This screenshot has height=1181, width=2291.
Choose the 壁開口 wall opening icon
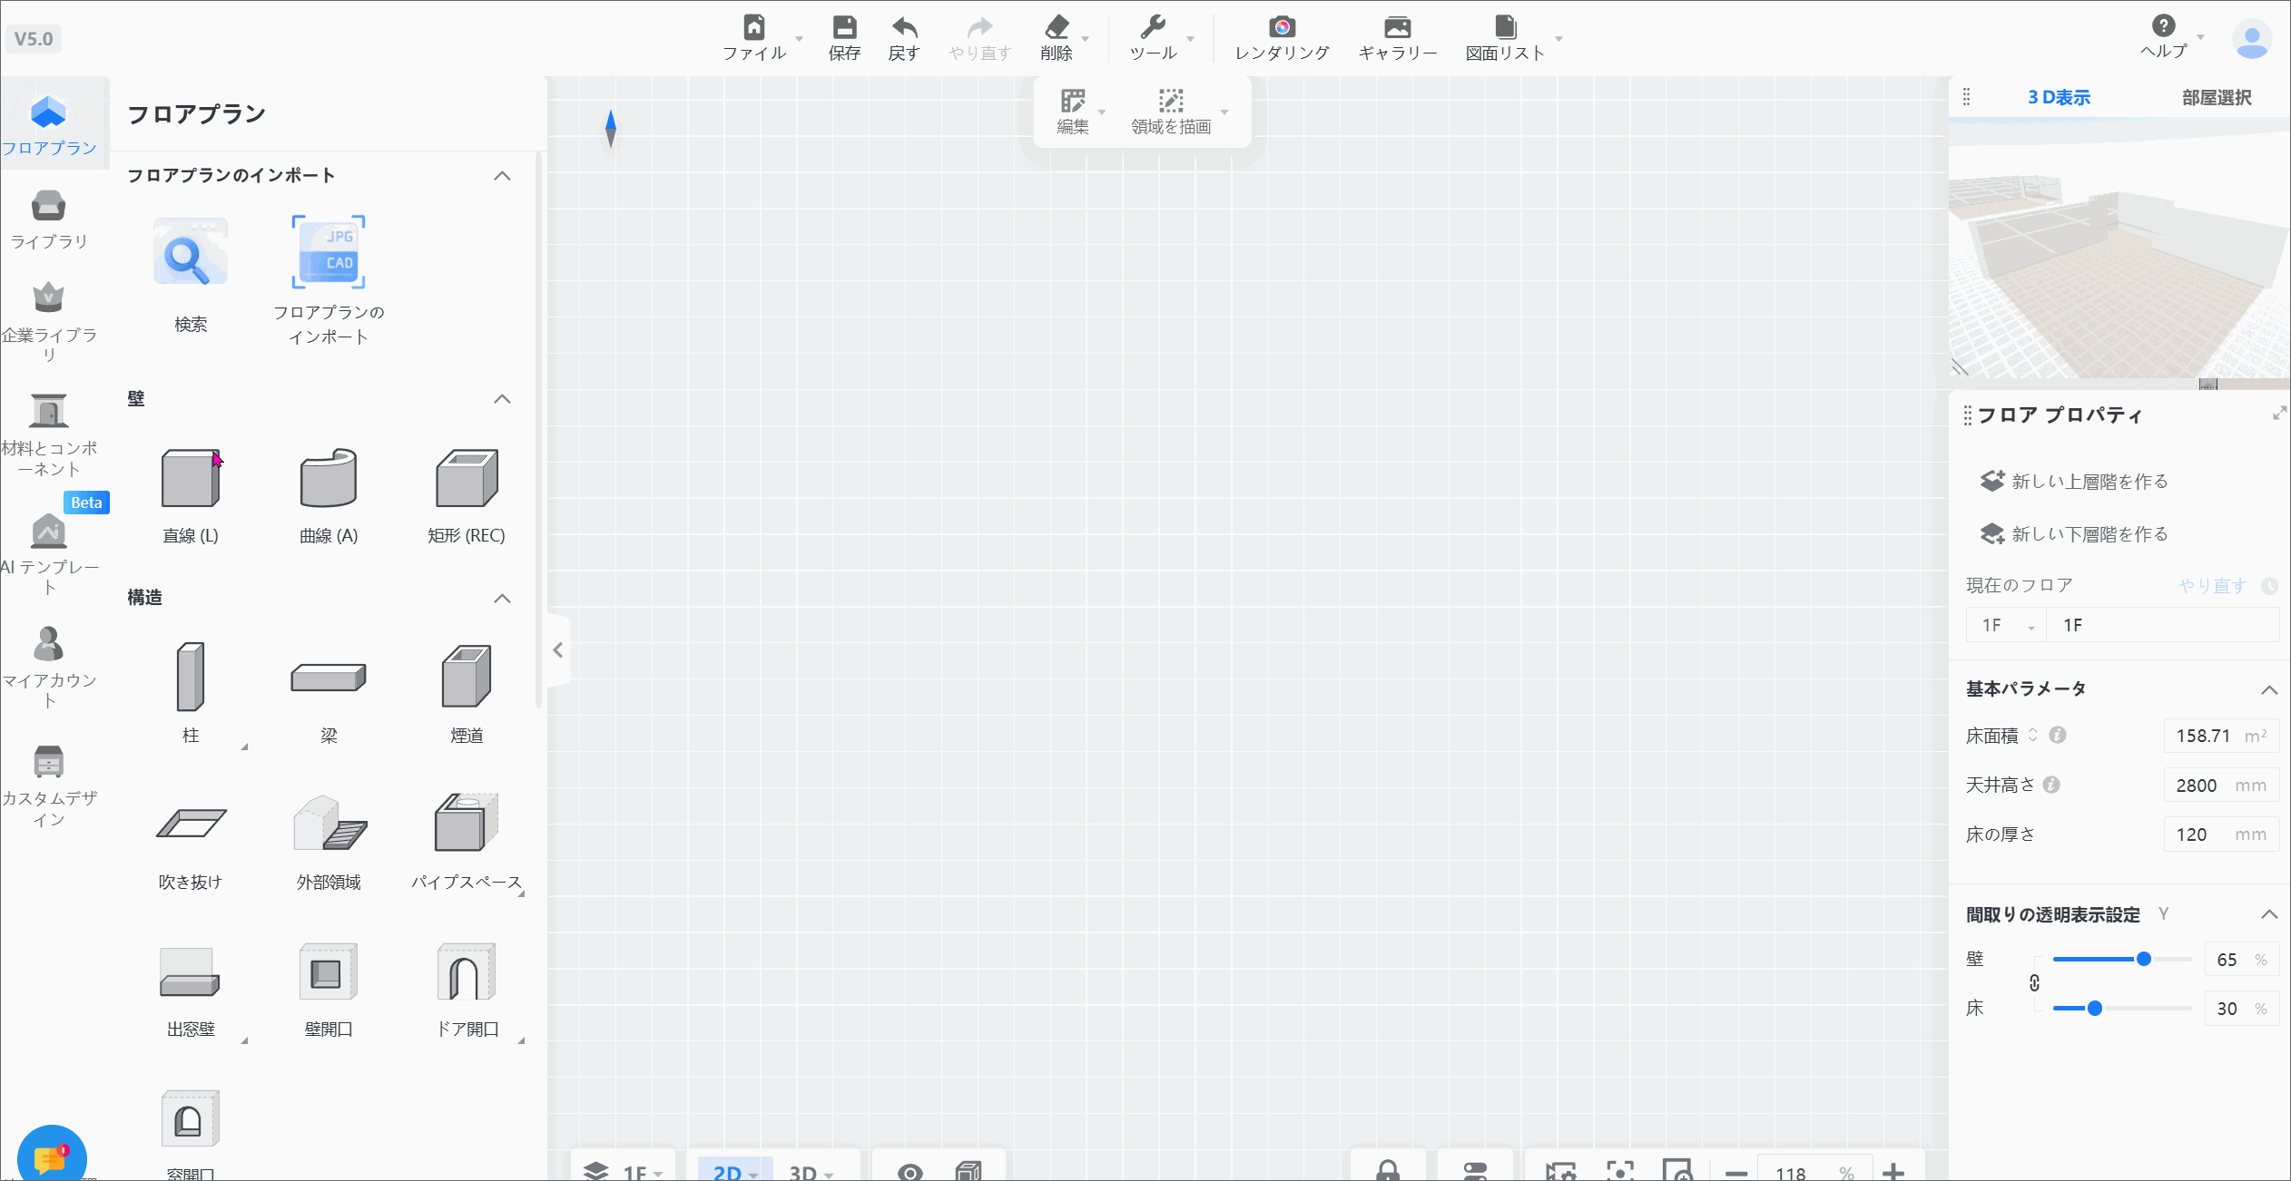coord(329,972)
